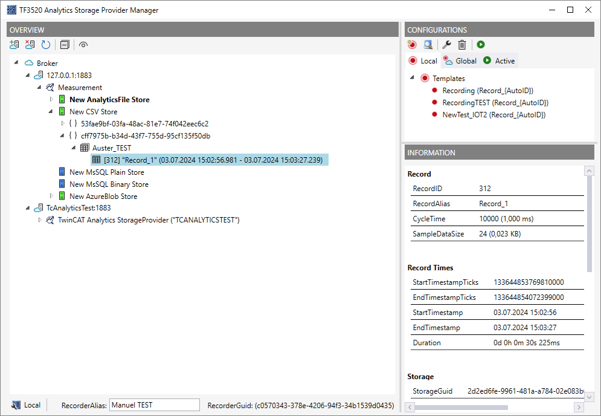
Task: Switch to the Local configurations tab
Action: [423, 60]
